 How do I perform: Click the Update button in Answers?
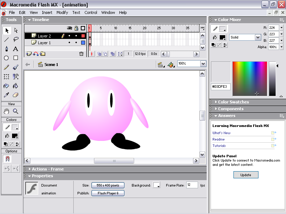[246, 175]
